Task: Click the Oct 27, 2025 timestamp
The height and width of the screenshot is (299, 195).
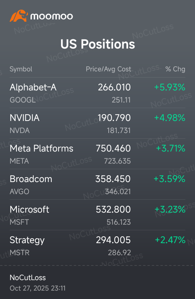Action: 37,288
